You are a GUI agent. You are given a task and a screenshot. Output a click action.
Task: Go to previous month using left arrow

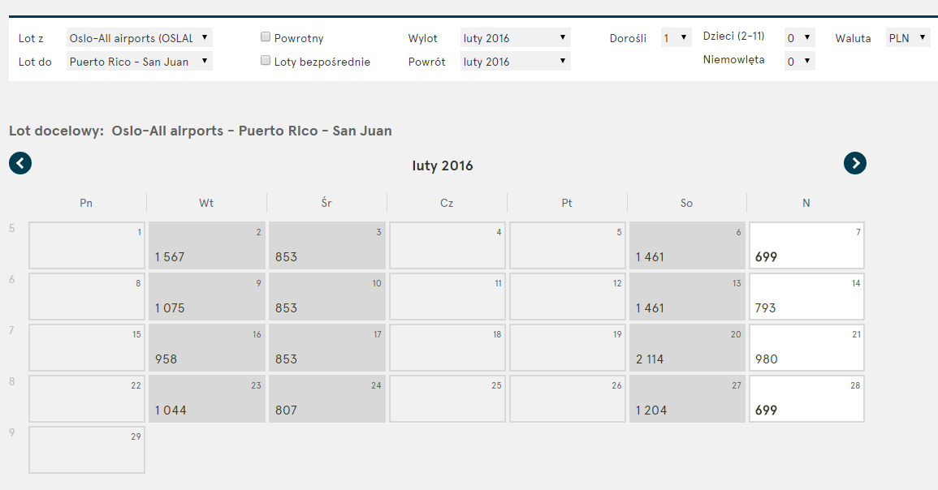point(20,163)
